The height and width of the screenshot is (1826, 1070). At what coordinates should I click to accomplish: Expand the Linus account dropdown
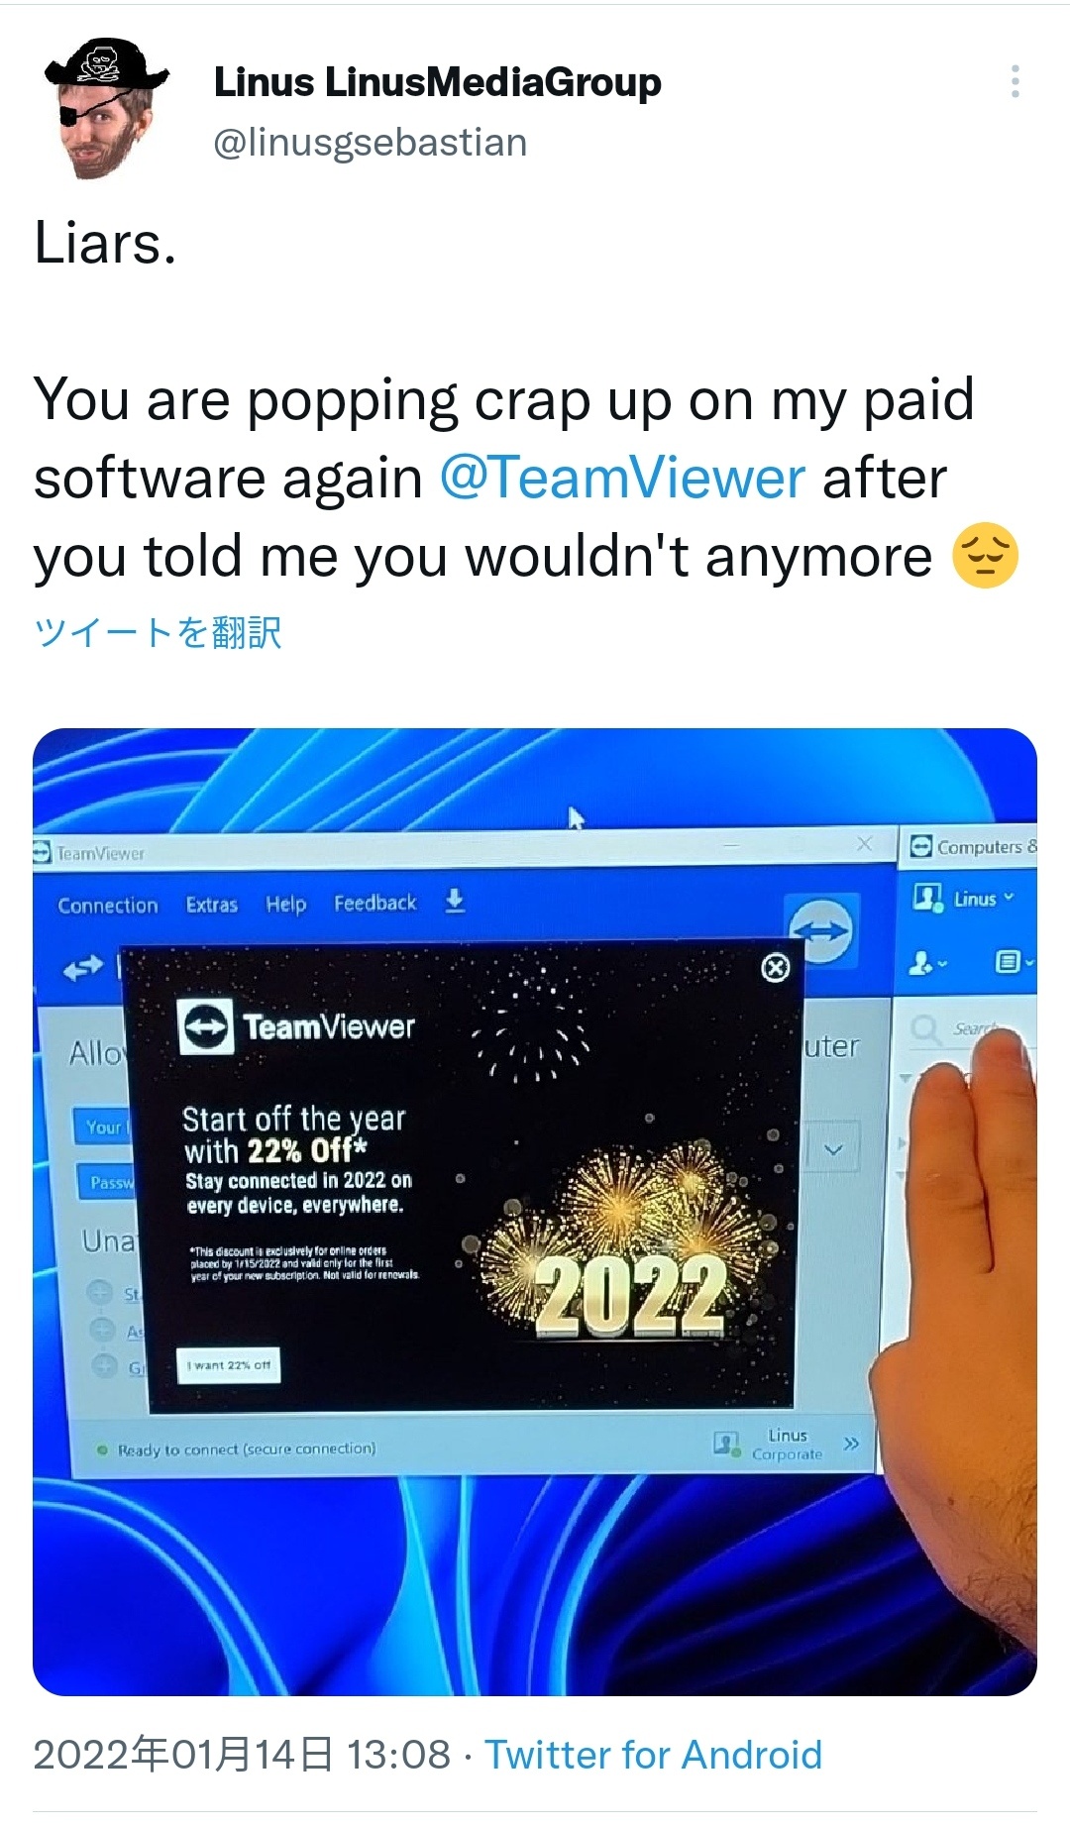(x=964, y=899)
